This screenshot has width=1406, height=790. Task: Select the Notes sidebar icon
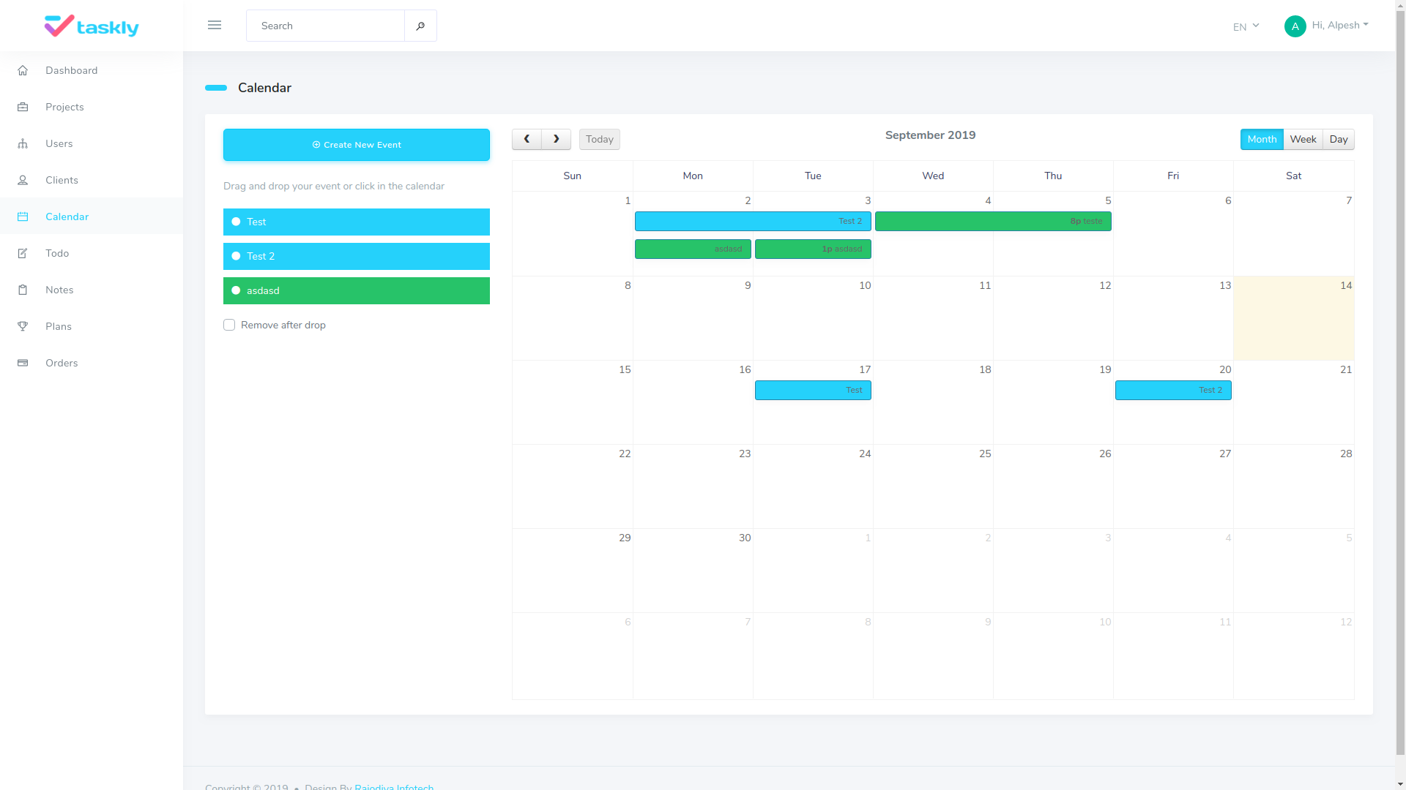coord(23,290)
